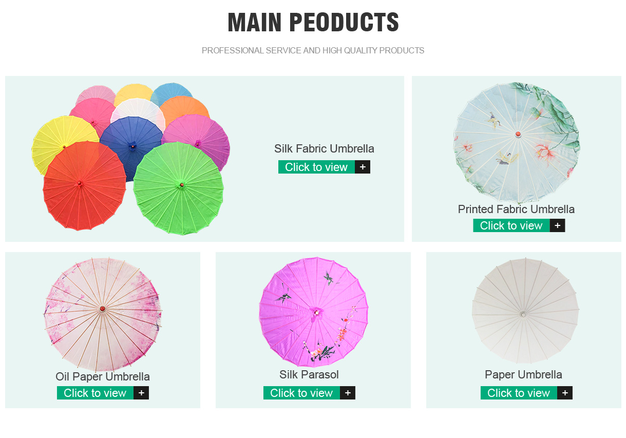Click the magenta silk parasol image
Image resolution: width=626 pixels, height=438 pixels.
314,312
